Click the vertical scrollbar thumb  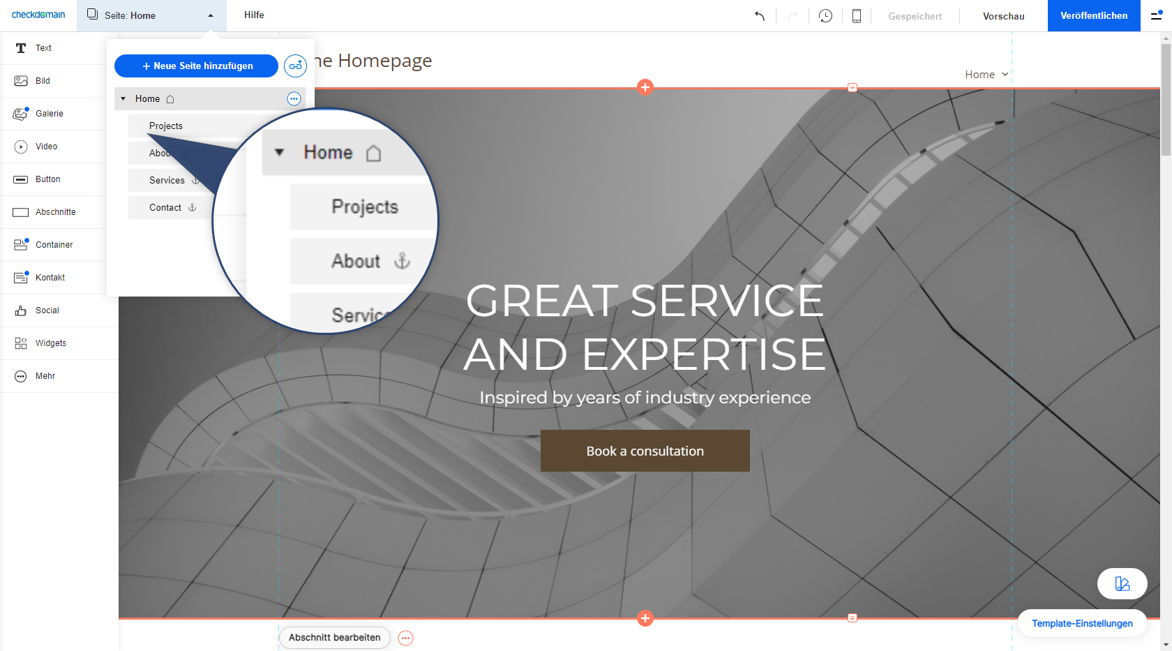(x=1166, y=98)
